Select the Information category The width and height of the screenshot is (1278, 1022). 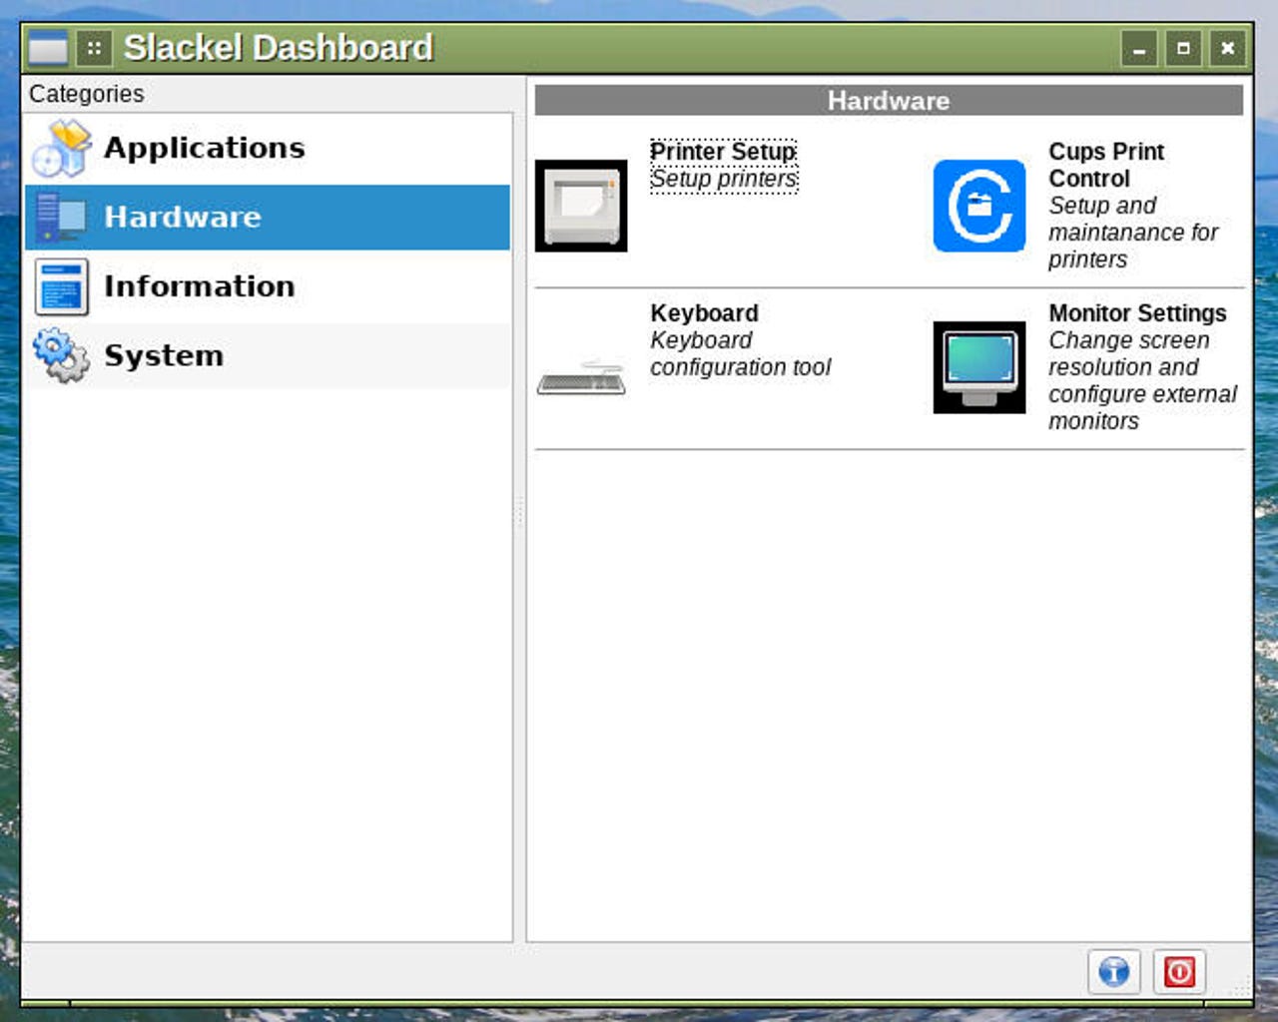[268, 286]
